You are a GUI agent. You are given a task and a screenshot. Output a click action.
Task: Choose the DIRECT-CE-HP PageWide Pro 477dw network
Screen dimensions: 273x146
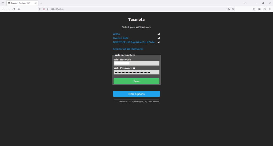pyautogui.click(x=134, y=42)
